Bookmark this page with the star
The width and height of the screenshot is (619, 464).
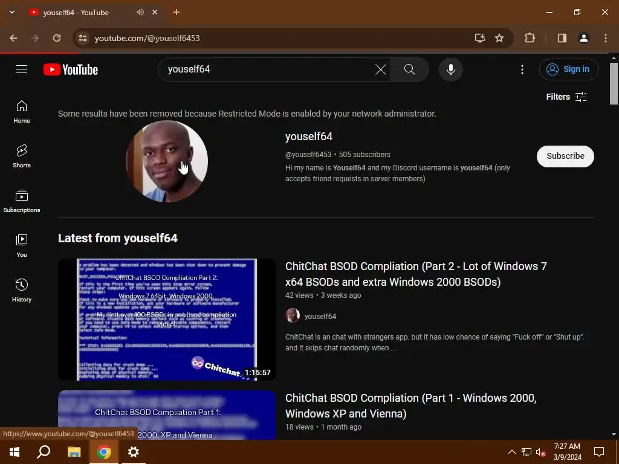pyautogui.click(x=499, y=38)
